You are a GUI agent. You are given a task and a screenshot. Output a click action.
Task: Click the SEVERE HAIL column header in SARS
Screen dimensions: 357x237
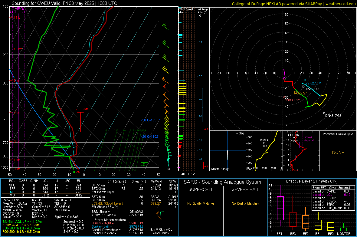[245, 189]
